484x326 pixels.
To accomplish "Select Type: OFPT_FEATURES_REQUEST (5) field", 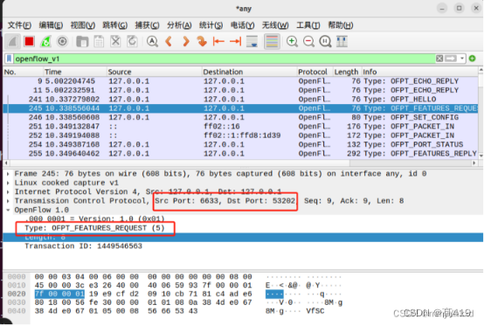I will pyautogui.click(x=94, y=228).
